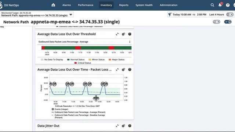The image size is (235, 132).
Task: Open the help question mark in header
Action: pyautogui.click(x=228, y=5)
